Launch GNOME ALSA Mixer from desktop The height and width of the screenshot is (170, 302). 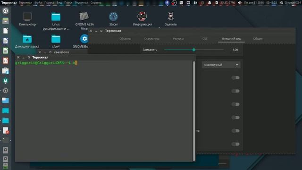point(84,21)
